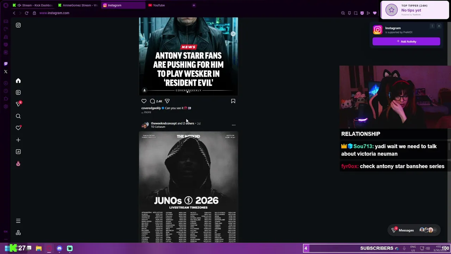The height and width of the screenshot is (254, 451).
Task: Open JUNOs 2026 post image
Action: coord(189,187)
